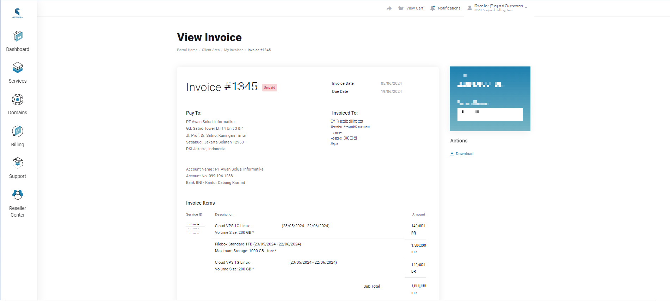
Task: Click the share arrow icon in the top bar
Action: tap(389, 8)
